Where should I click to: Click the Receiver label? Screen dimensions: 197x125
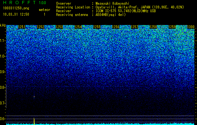pos(64,11)
